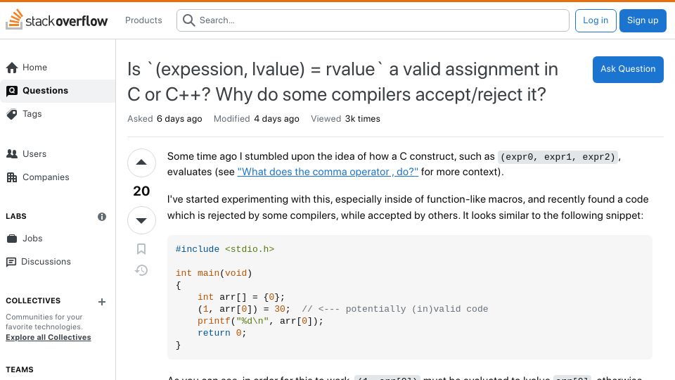Open the Stack Overflow logo homepage
Viewport: 675px width, 380px height.
click(x=56, y=20)
